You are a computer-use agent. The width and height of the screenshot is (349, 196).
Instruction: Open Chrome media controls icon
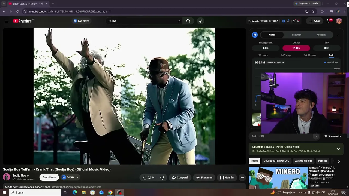click(x=332, y=11)
